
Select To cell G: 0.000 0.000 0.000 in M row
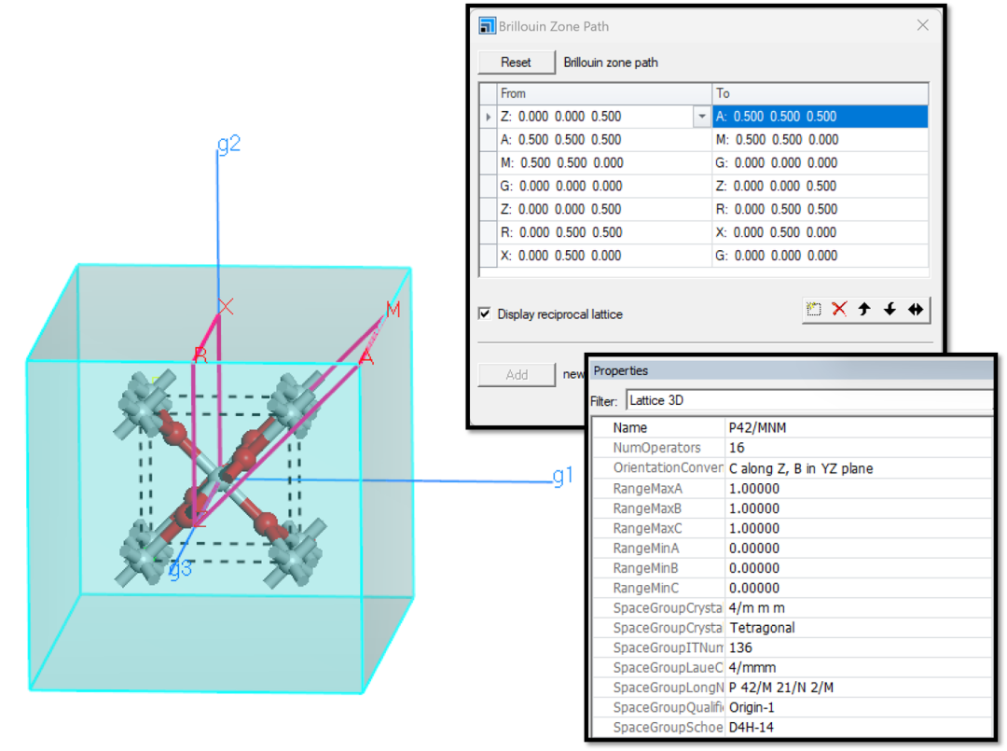tap(821, 162)
